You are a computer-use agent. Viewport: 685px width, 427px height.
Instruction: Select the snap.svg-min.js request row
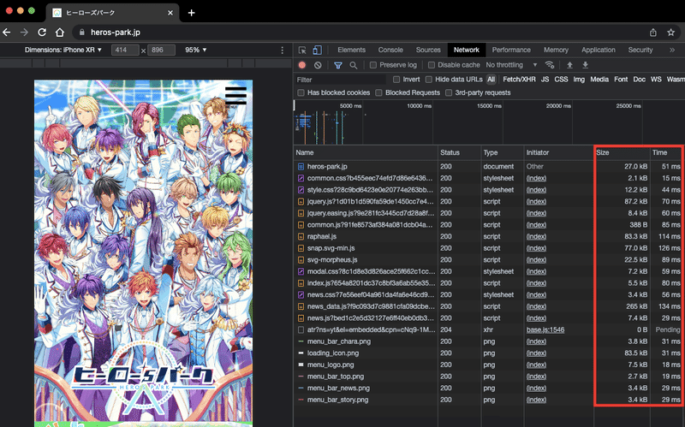pos(489,248)
